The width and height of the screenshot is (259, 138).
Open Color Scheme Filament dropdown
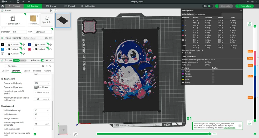click(208, 15)
